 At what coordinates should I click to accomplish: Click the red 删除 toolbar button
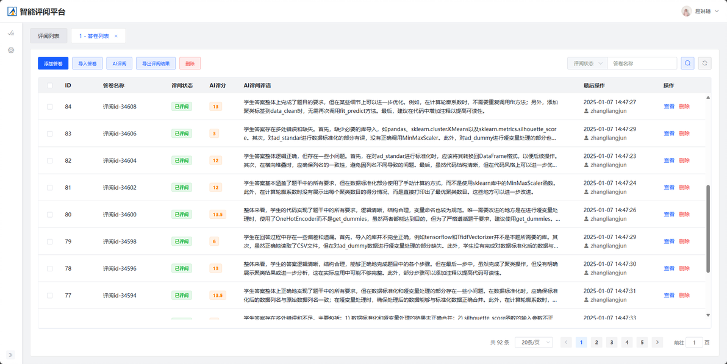(190, 63)
